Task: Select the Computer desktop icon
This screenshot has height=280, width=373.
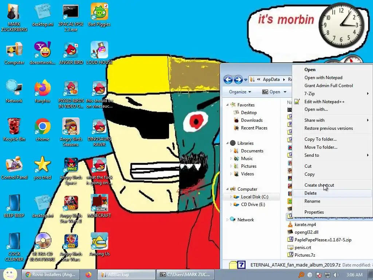Action: (x=14, y=53)
